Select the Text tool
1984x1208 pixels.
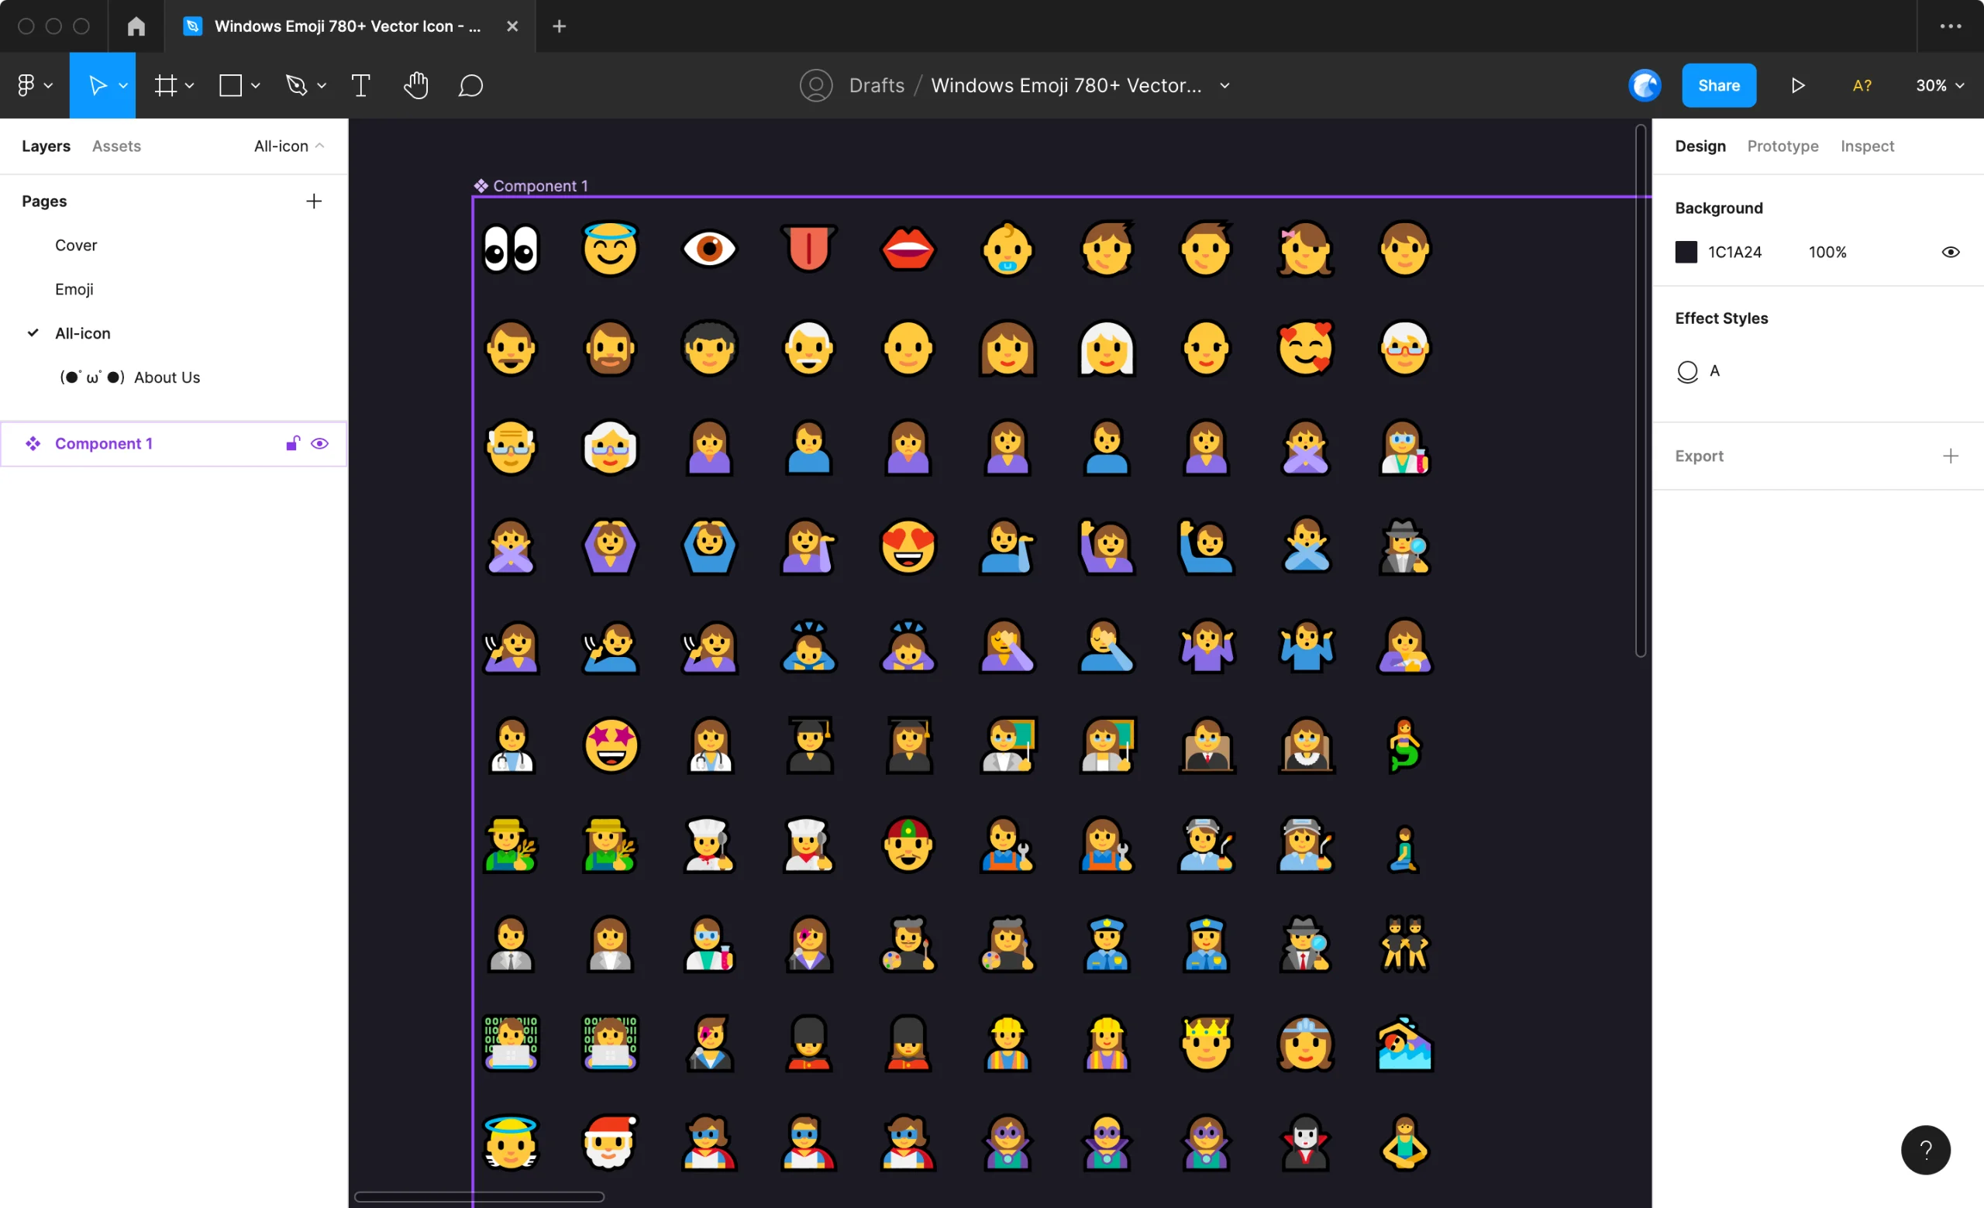click(x=360, y=85)
